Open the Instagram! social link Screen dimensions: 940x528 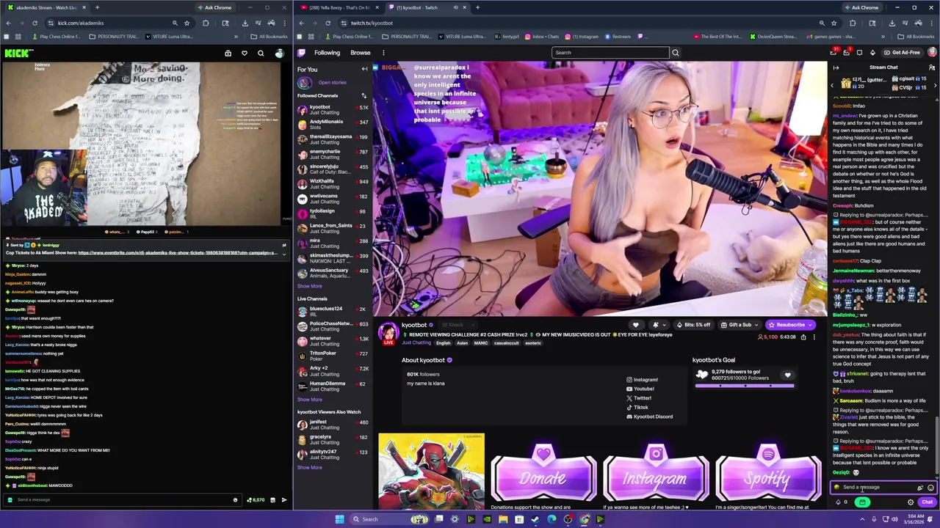[x=642, y=380]
